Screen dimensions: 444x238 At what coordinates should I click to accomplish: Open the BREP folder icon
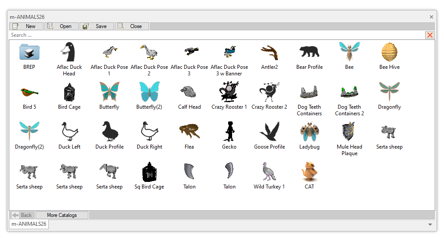29,52
